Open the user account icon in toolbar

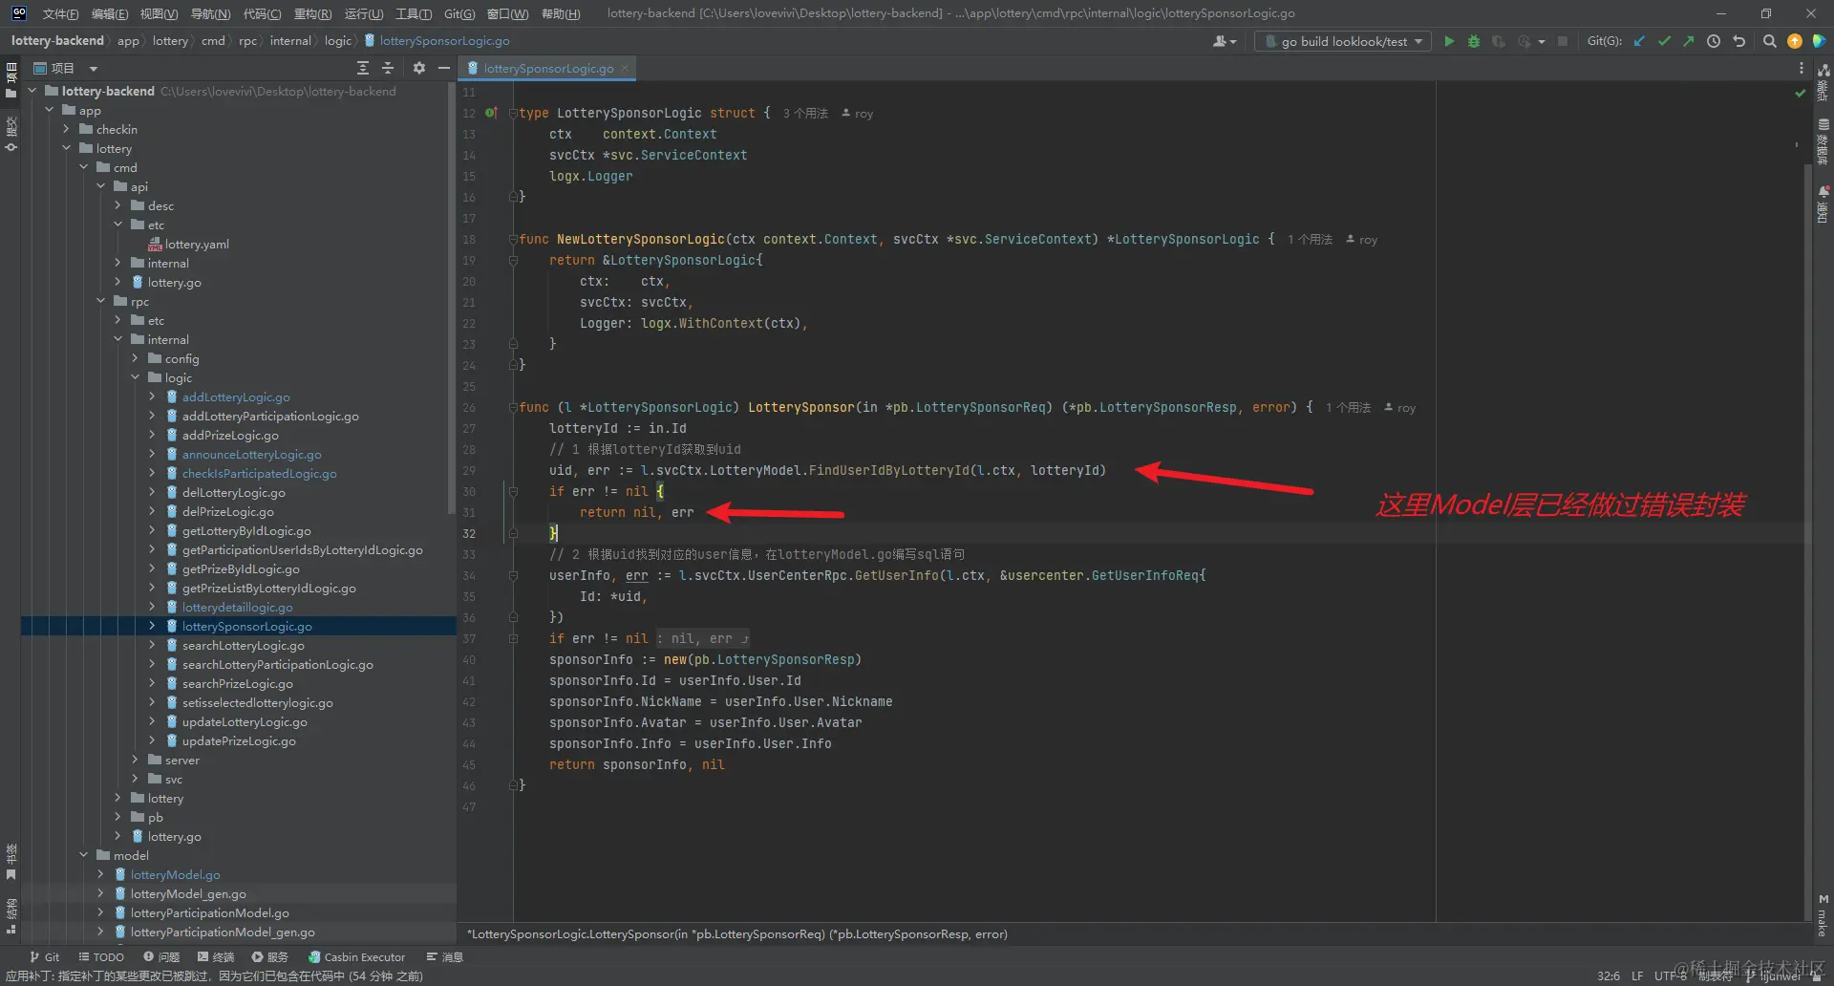(1224, 41)
